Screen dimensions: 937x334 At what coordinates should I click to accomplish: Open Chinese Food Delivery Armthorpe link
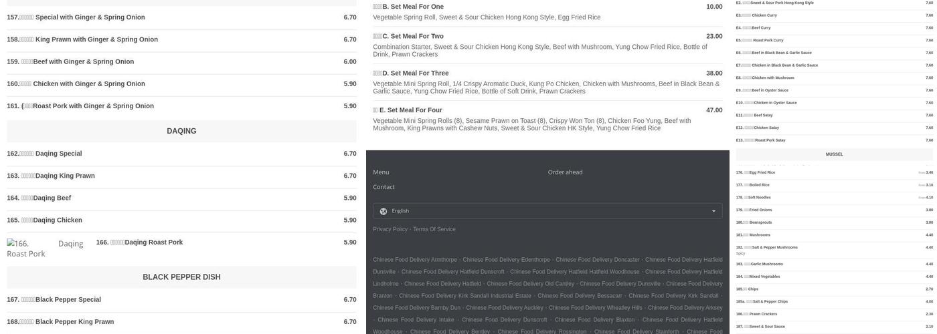click(415, 260)
